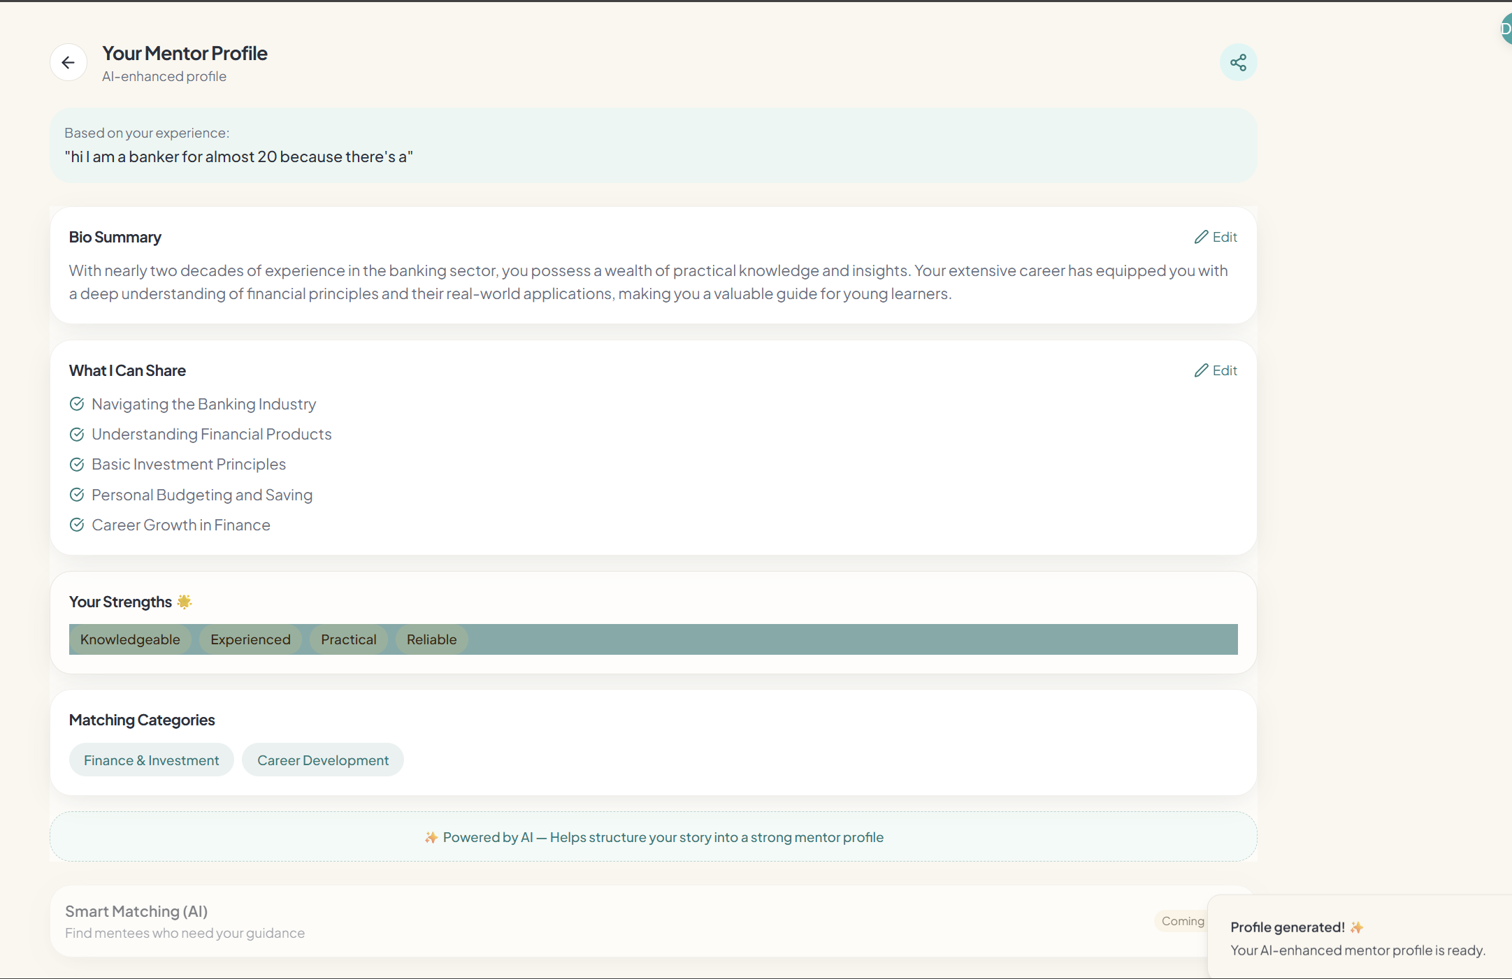Click checkmark beside Career Growth in Finance
The height and width of the screenshot is (979, 1512).
(x=77, y=525)
